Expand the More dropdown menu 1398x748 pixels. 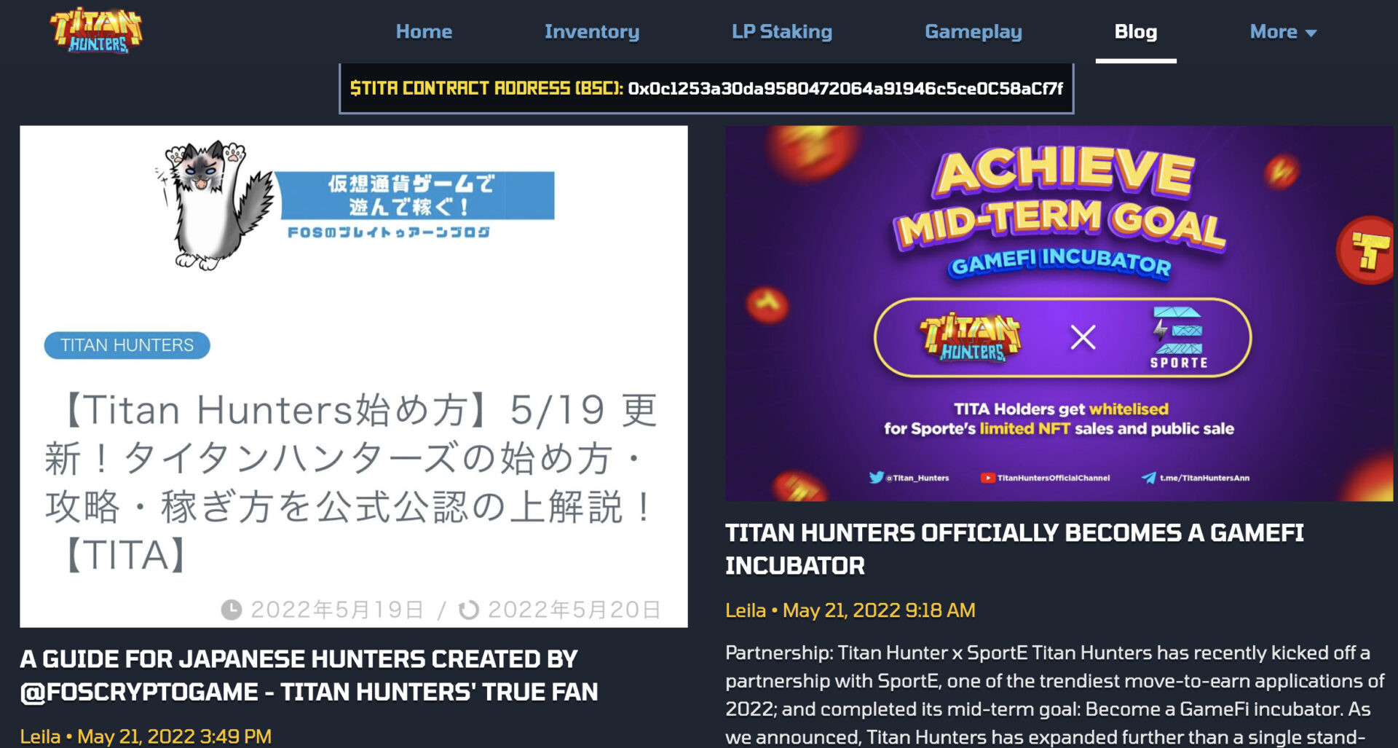1284,31
